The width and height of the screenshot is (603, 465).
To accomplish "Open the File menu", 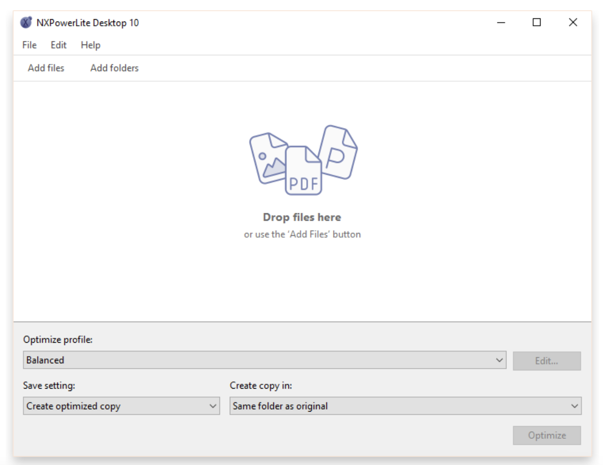I will tap(30, 45).
